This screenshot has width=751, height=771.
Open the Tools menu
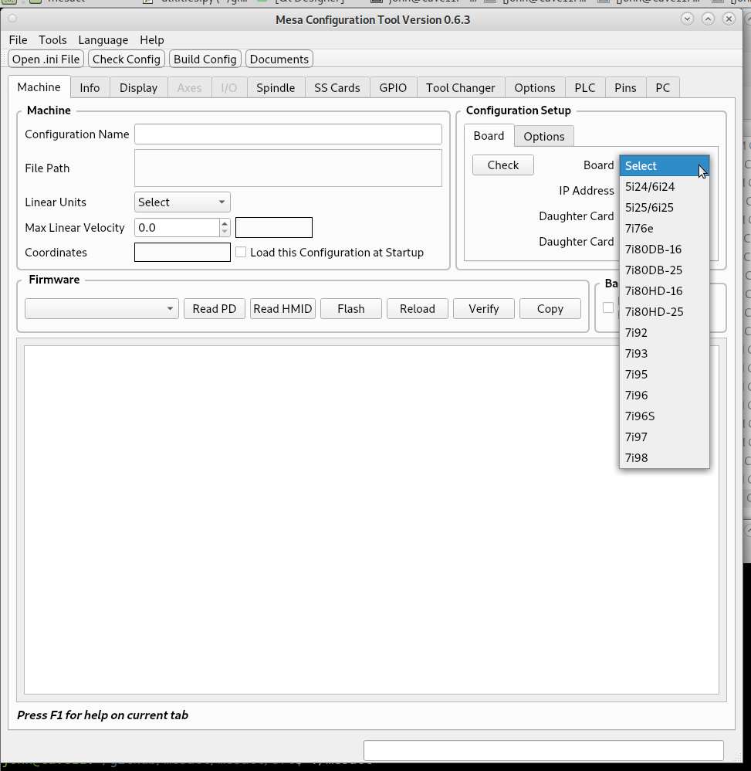52,40
